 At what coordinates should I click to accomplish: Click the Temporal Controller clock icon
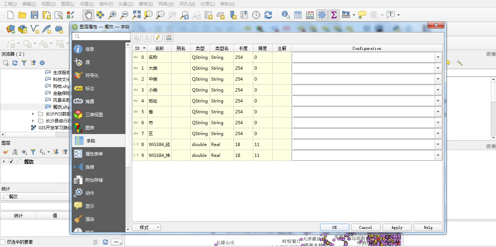[x=256, y=15]
